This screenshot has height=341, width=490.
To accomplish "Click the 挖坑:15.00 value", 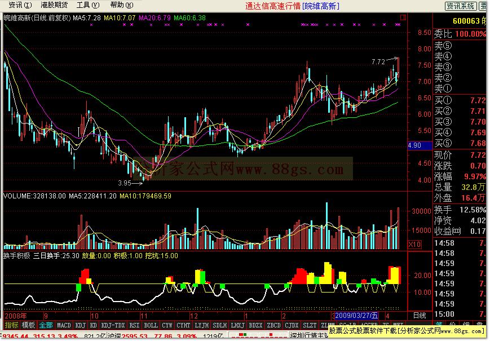I will pos(162,256).
